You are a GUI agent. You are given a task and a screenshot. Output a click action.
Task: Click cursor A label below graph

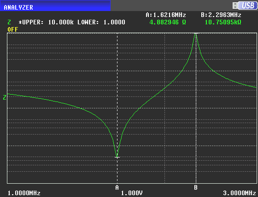117,187
